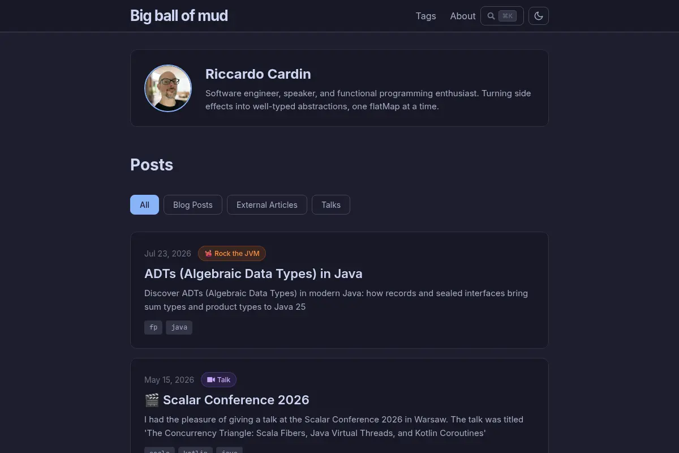Go to Big ball of mud home
679x453 pixels.
(x=179, y=16)
